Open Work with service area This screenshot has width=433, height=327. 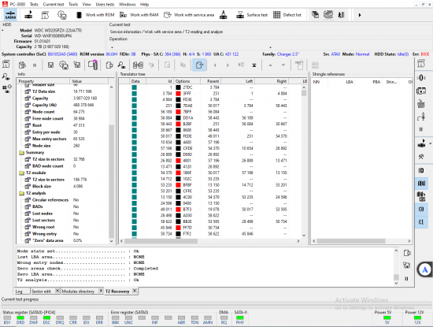(189, 15)
